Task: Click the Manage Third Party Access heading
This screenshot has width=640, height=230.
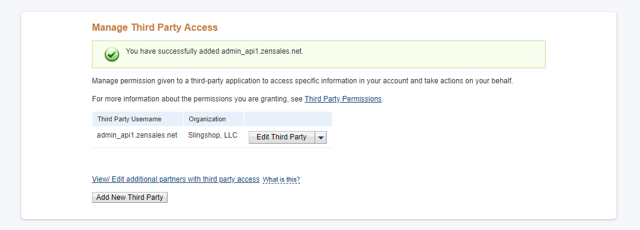Action: tap(155, 28)
